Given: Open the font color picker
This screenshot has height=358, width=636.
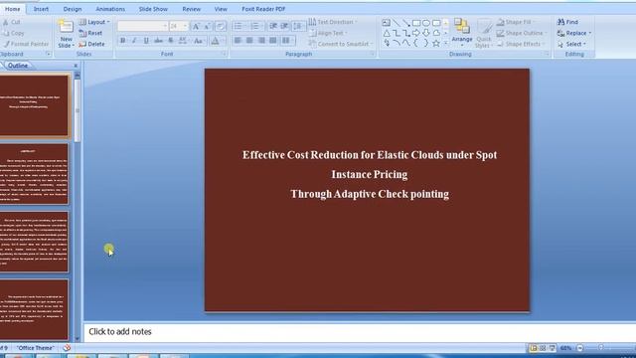Looking at the screenshot, I should [x=217, y=41].
